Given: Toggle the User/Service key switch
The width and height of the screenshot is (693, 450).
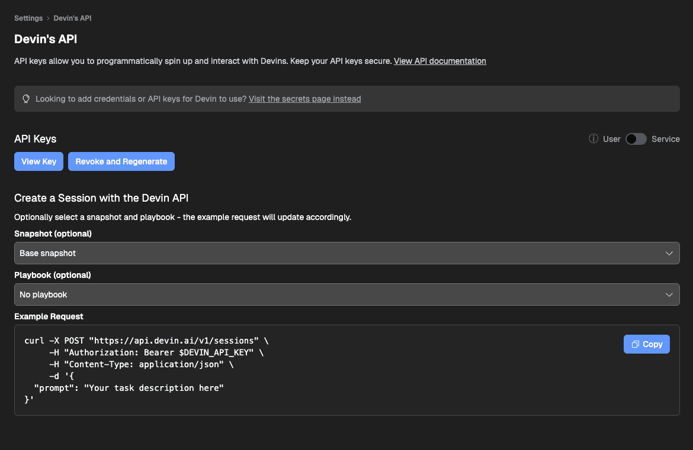Looking at the screenshot, I should click(636, 139).
